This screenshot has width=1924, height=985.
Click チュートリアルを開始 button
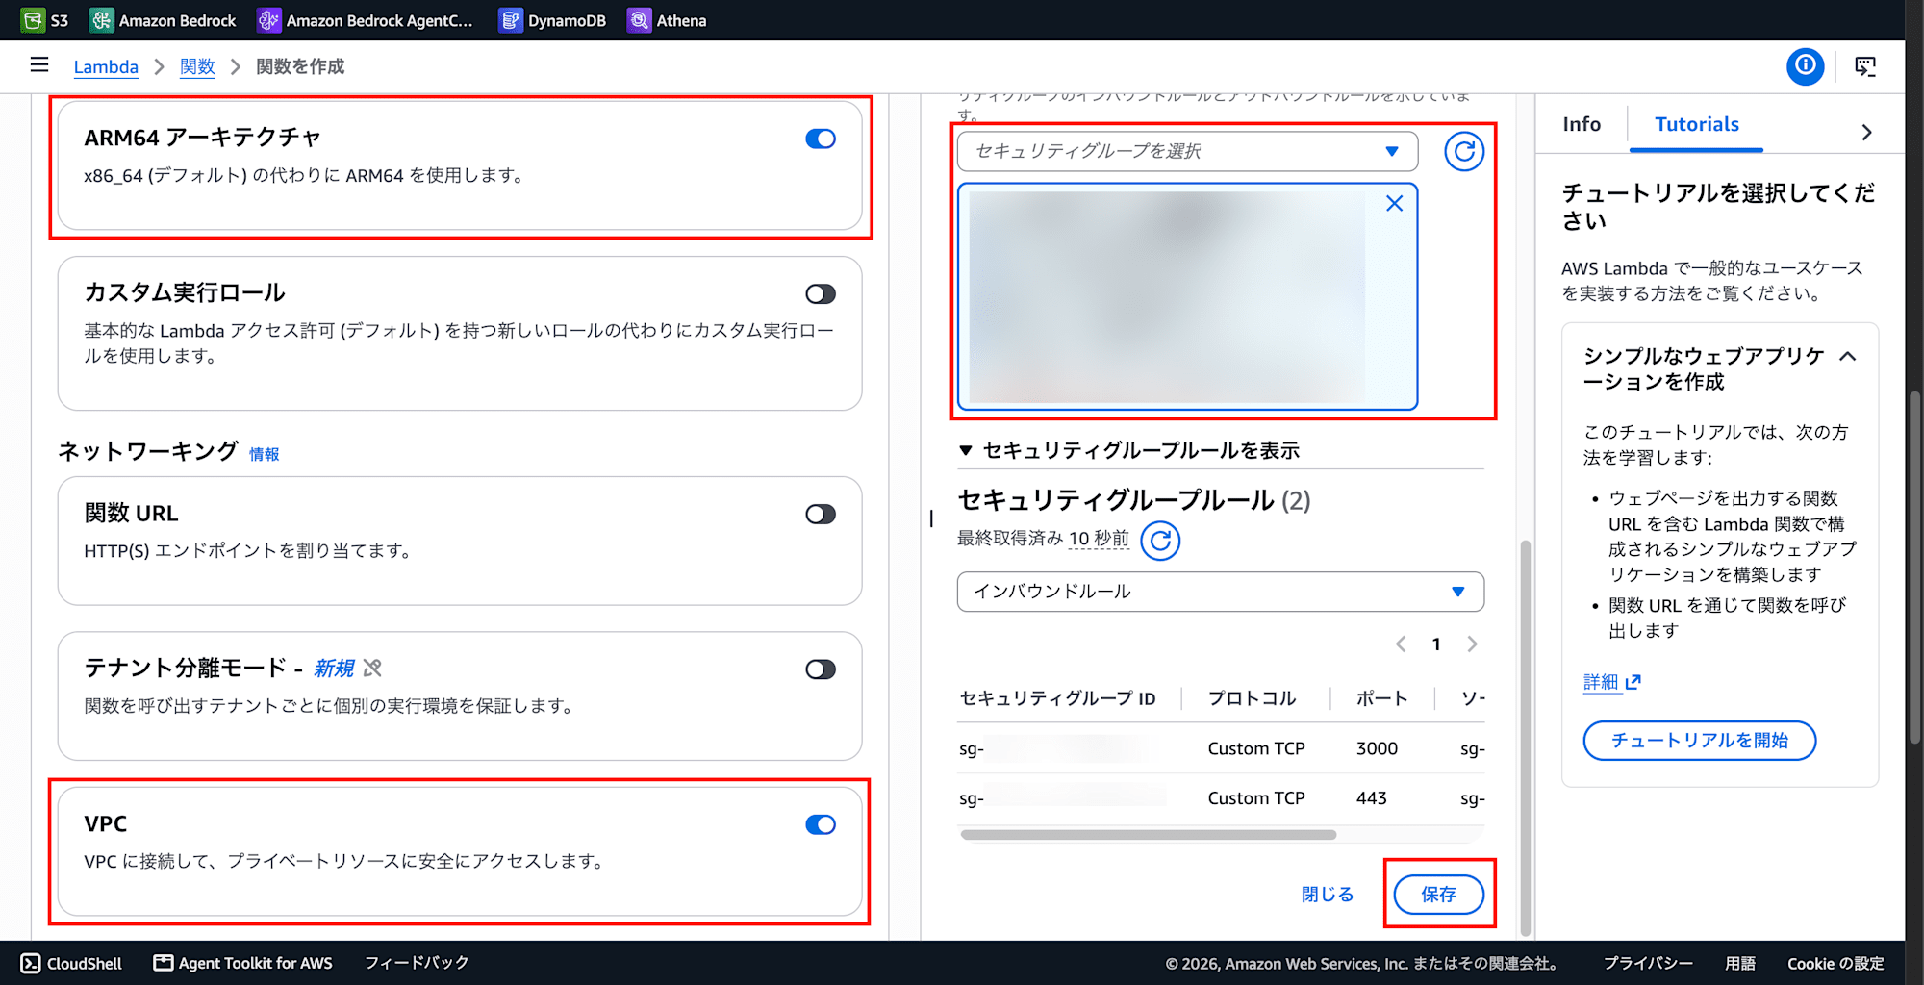1699,741
